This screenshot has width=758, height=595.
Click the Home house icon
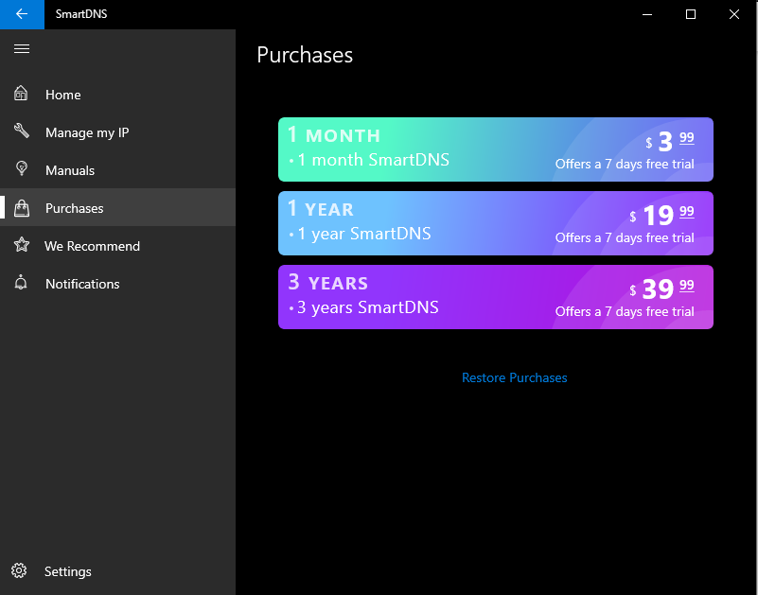22,95
